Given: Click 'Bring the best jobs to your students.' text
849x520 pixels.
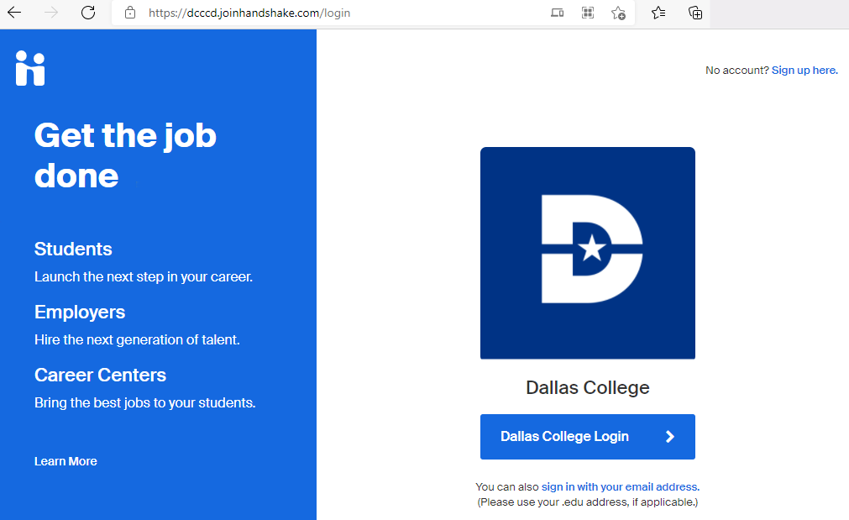Looking at the screenshot, I should click(x=145, y=403).
